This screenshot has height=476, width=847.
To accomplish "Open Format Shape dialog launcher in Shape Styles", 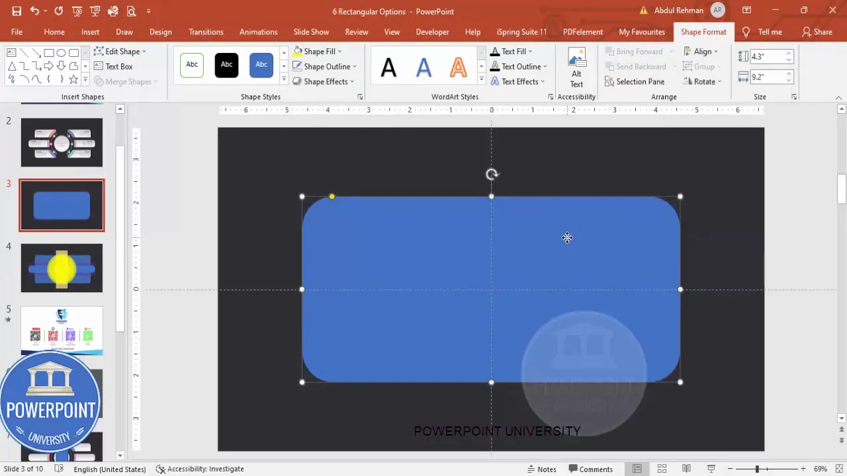I will click(x=360, y=97).
